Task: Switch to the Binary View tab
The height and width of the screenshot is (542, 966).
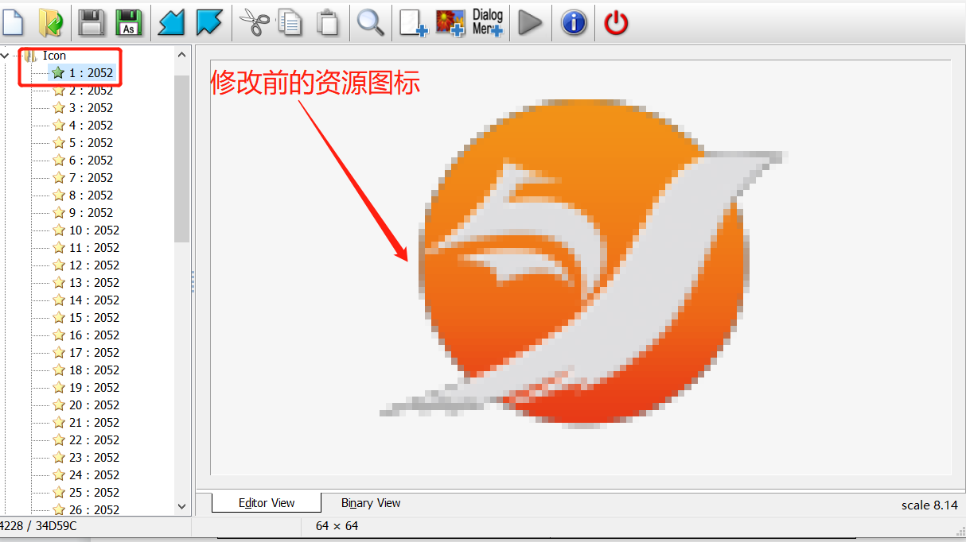Action: tap(371, 503)
